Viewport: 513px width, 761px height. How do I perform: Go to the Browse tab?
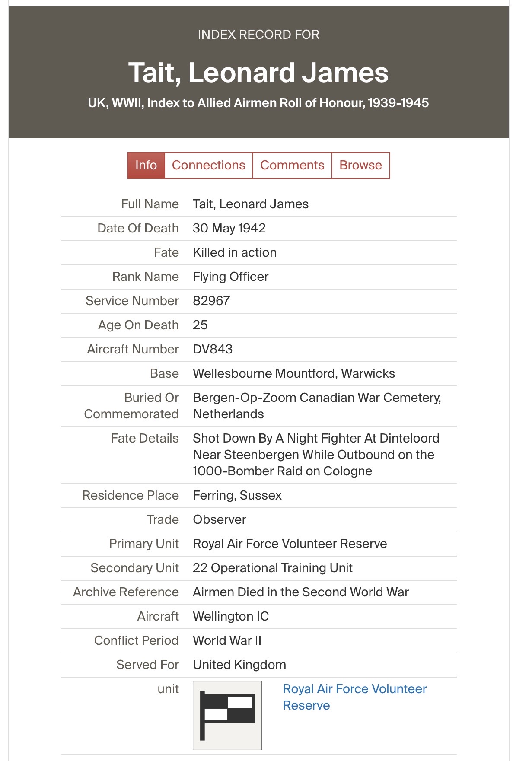tap(360, 165)
